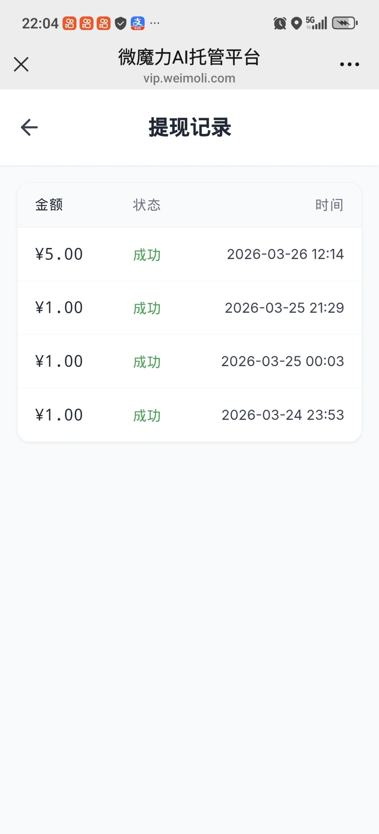Tap the location pin status icon
Image resolution: width=379 pixels, height=834 pixels.
coord(296,23)
